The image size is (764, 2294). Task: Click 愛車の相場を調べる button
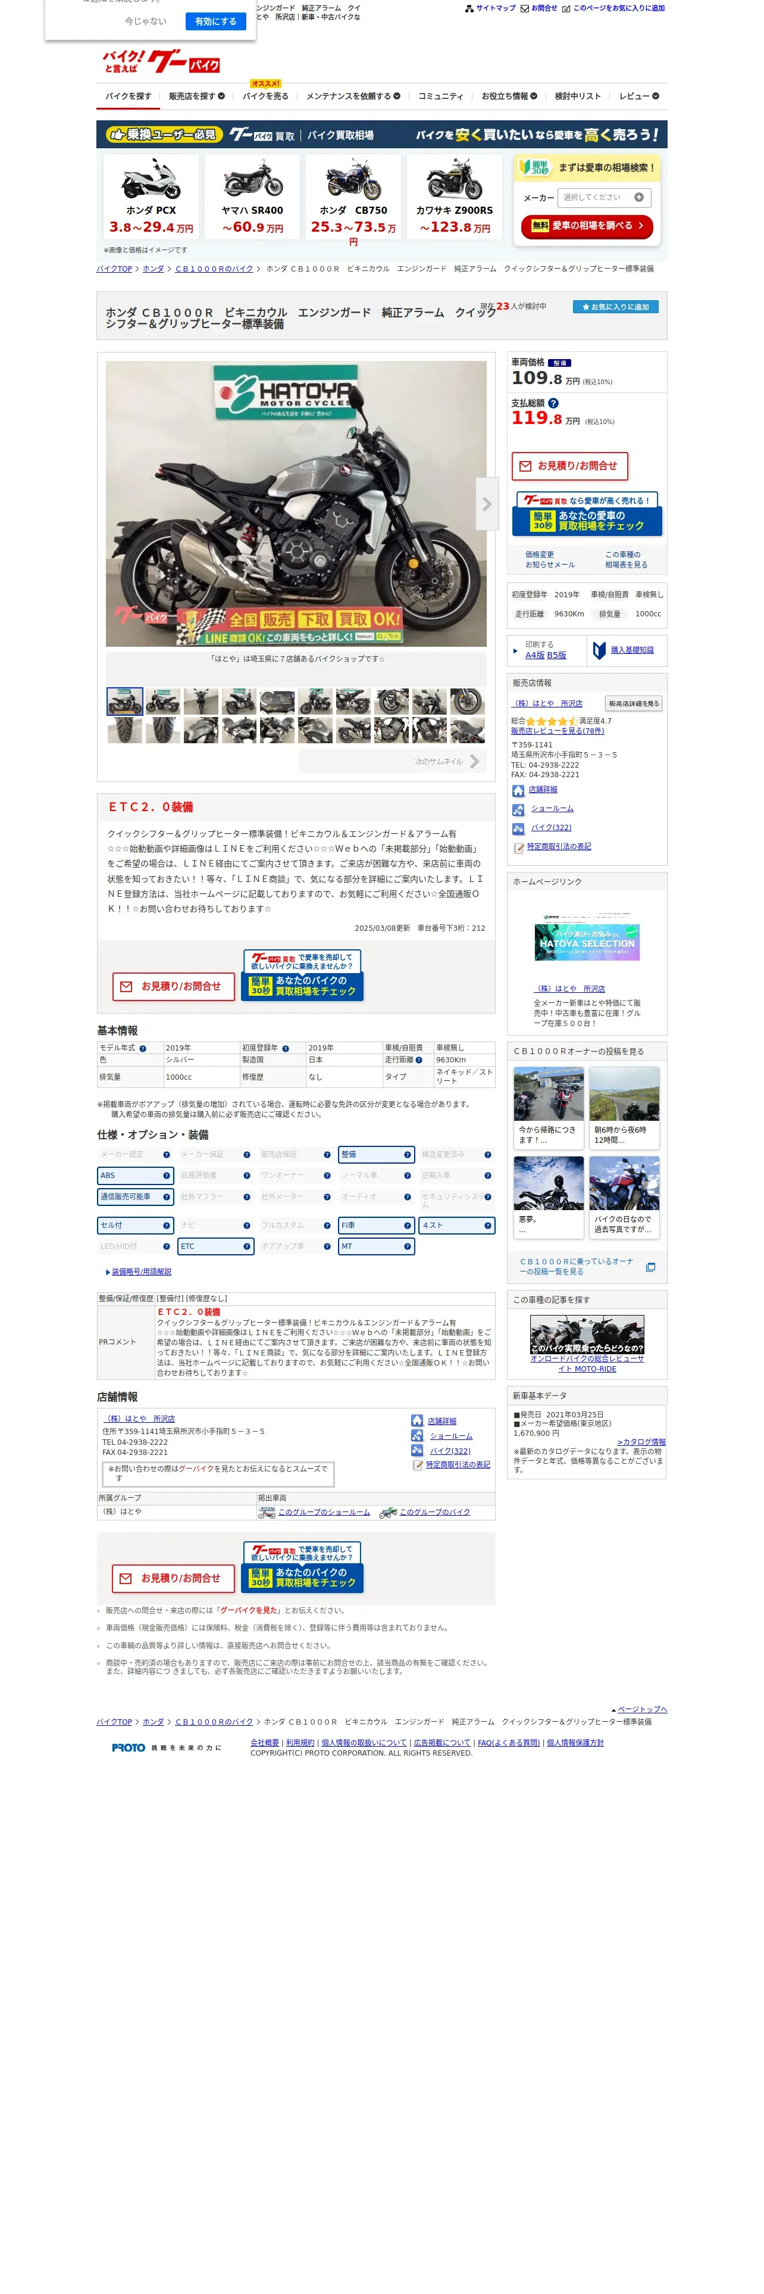tap(587, 226)
